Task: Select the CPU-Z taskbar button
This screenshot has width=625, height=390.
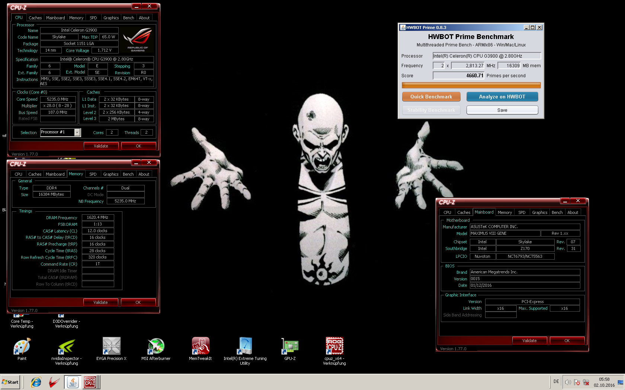Action: point(90,382)
